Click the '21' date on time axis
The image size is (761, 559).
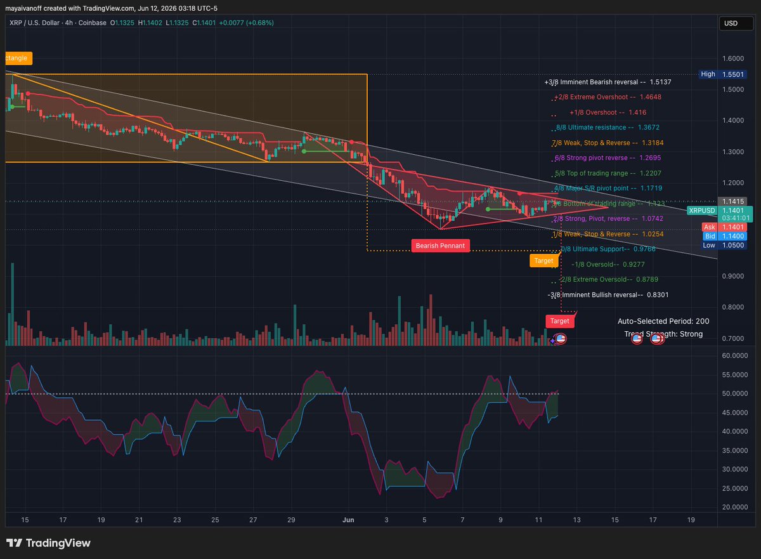pyautogui.click(x=139, y=520)
